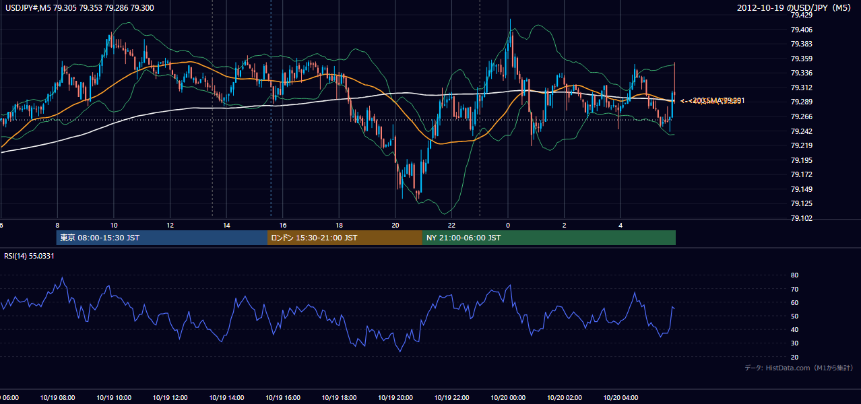Click the 10/19 10:00 bottom time label
Viewport: 861px width, 404px height.
pyautogui.click(x=114, y=398)
